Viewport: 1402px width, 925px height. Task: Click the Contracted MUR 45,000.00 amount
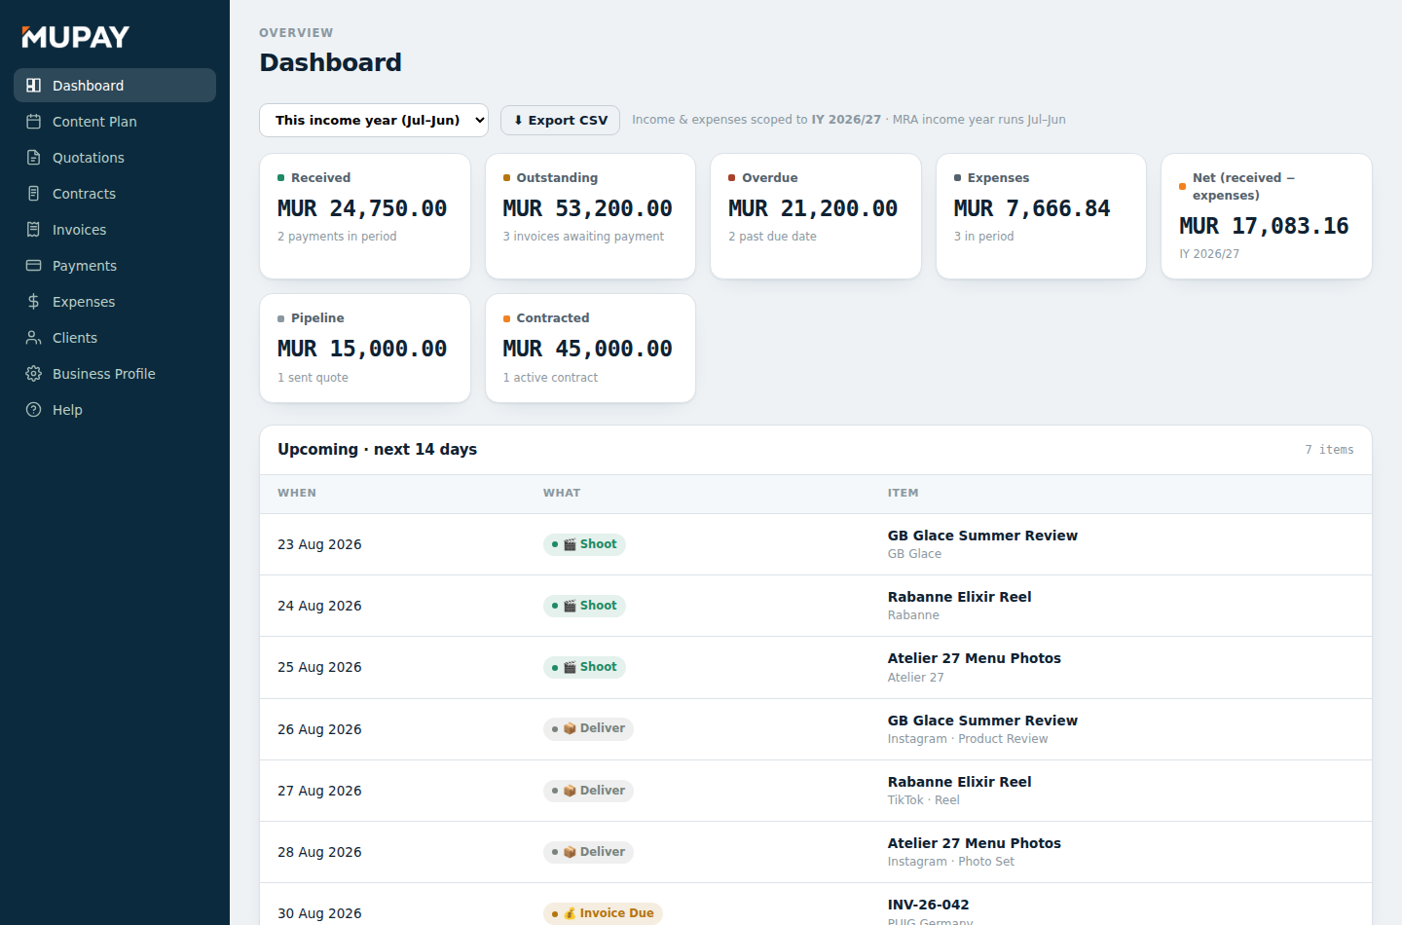tap(587, 349)
